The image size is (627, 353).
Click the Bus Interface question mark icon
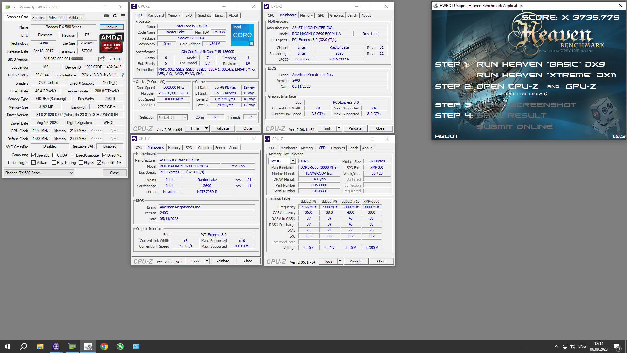[x=123, y=75]
